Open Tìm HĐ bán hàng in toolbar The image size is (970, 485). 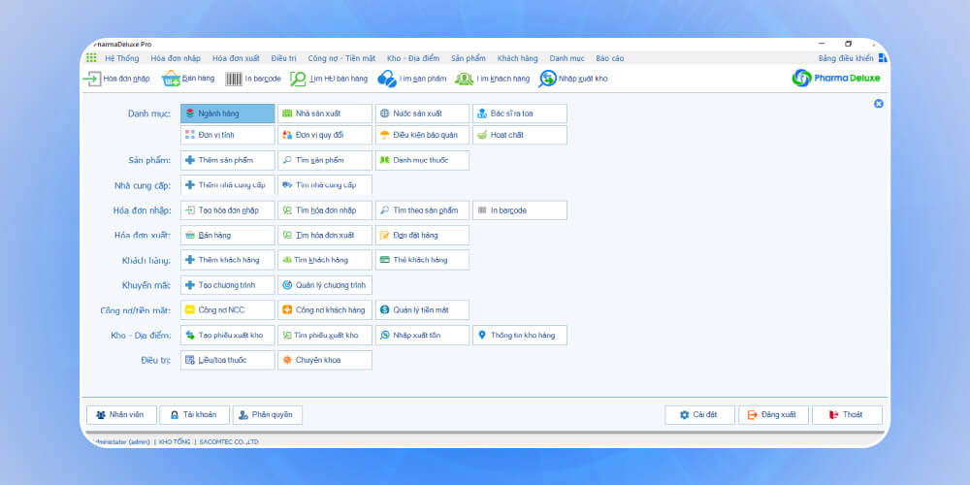point(299,79)
